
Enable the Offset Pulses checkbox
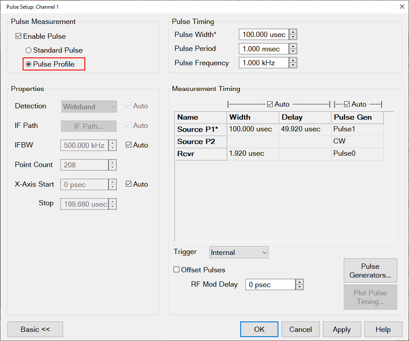click(177, 270)
